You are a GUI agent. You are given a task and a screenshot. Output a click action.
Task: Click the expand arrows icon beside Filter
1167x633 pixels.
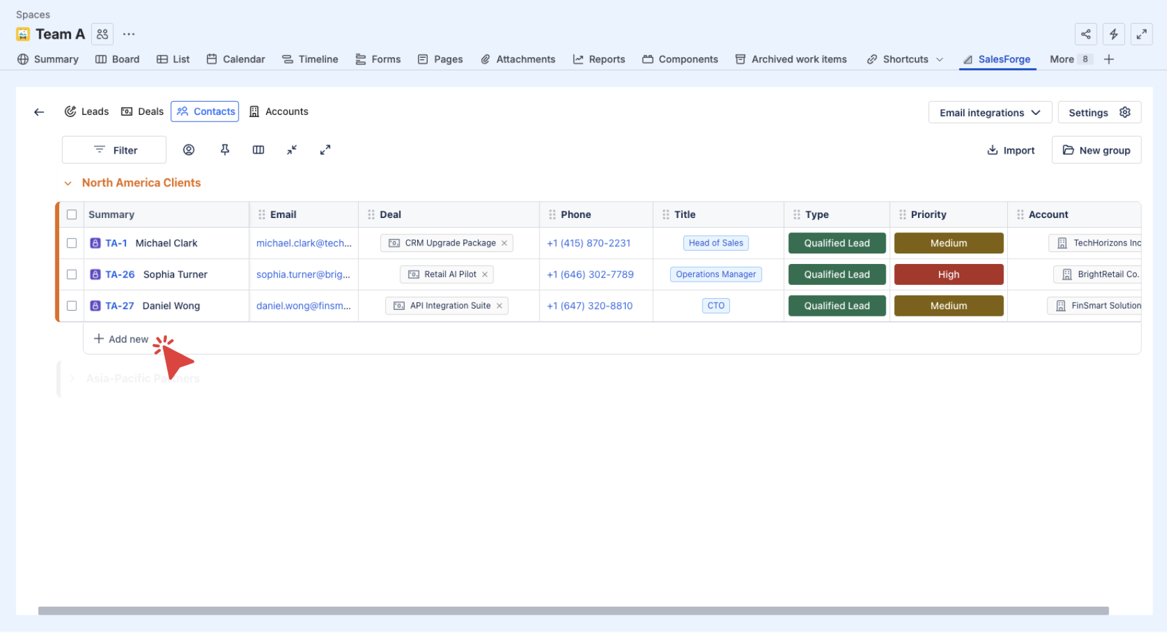coord(325,150)
